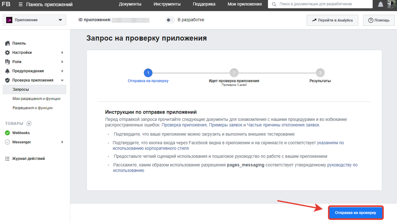Collapse the Проверка приложения section
This screenshot has width=397, height=222.
click(x=62, y=80)
